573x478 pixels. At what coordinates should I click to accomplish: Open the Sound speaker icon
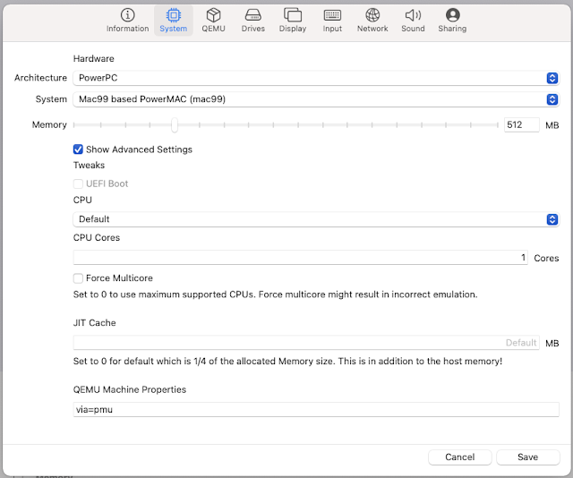pos(413,15)
